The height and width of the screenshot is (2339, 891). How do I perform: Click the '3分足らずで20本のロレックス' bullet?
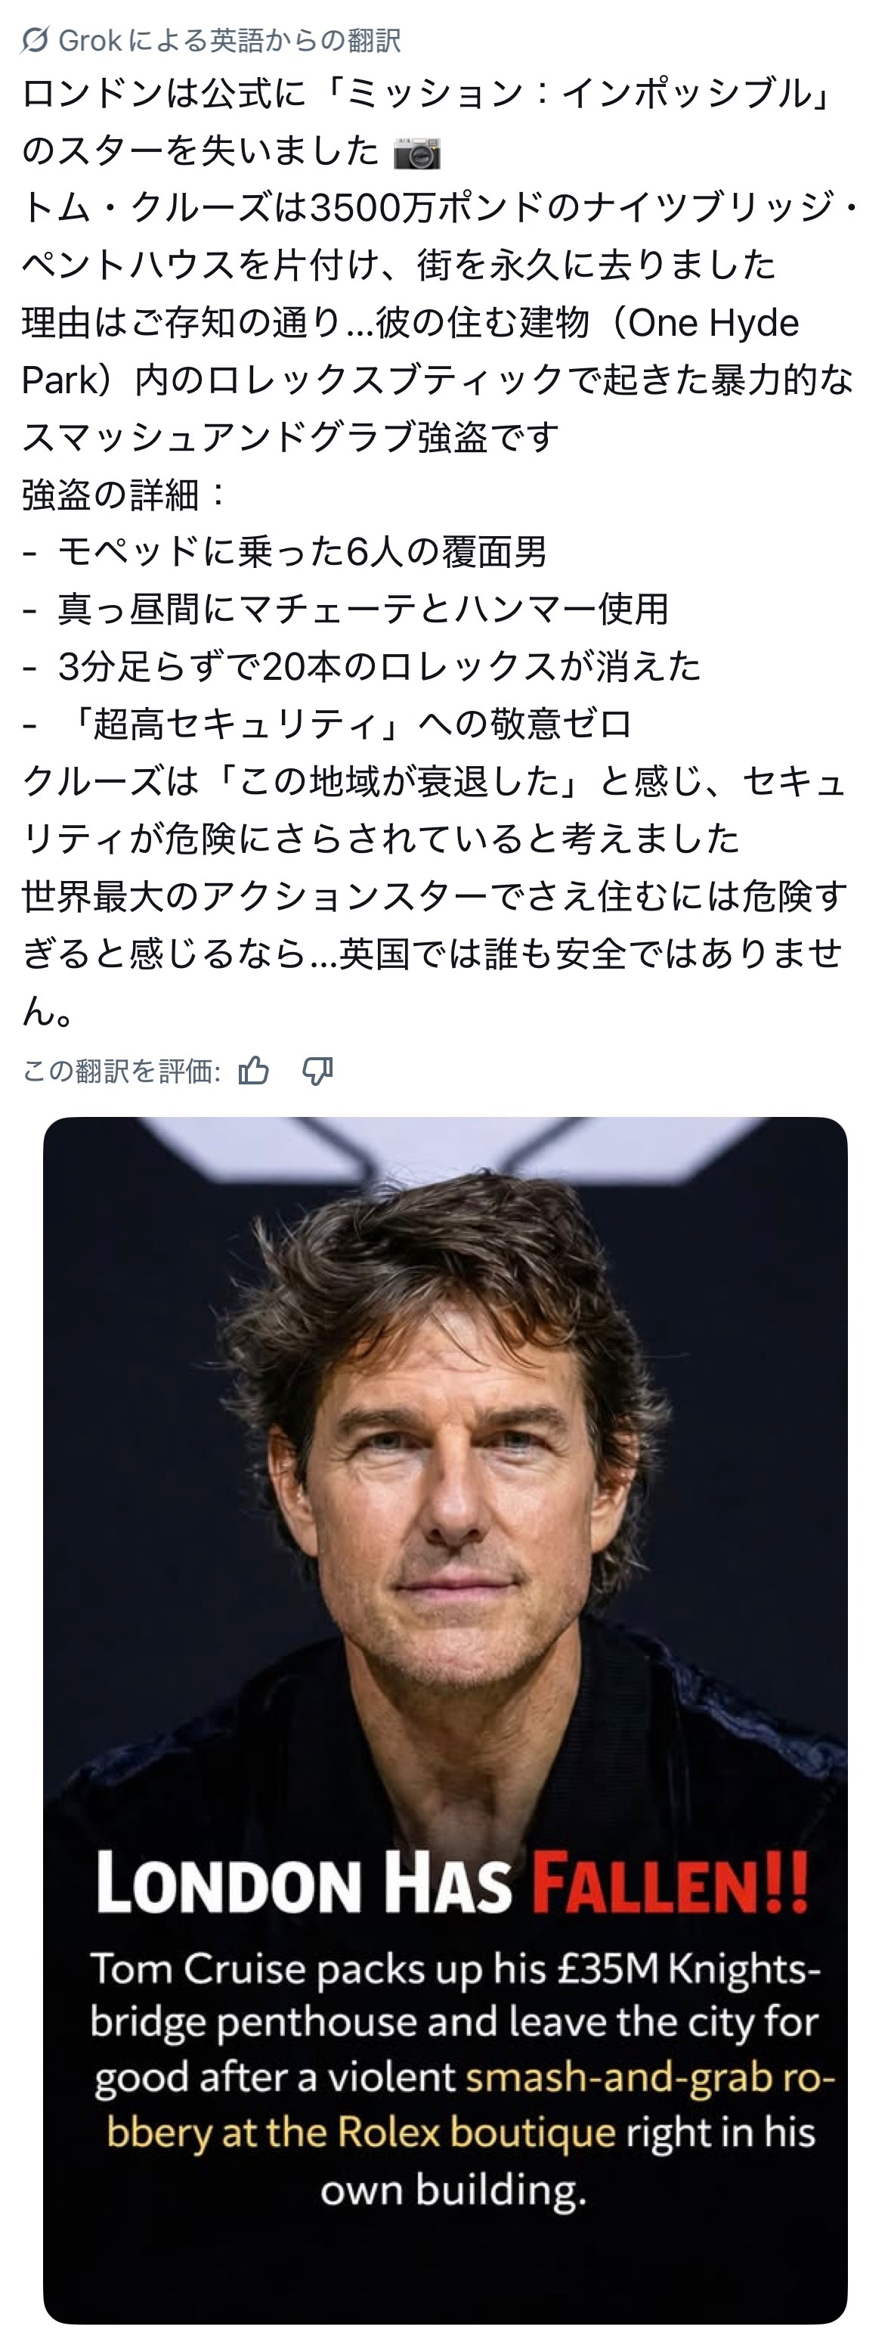[379, 666]
